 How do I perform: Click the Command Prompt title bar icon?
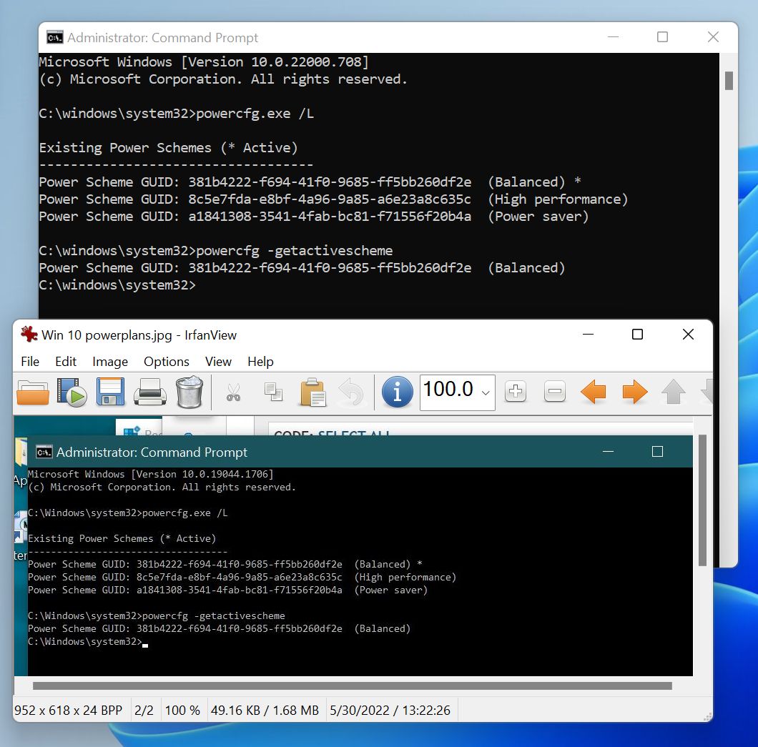(54, 37)
